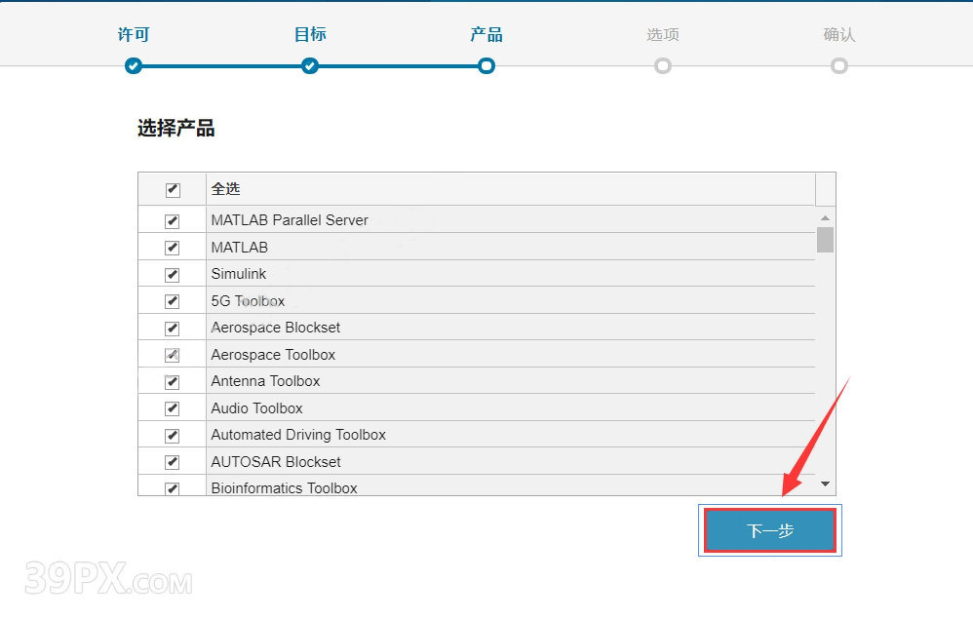Toggle the 5G Toolbox checkbox
The height and width of the screenshot is (620, 973).
pos(172,301)
